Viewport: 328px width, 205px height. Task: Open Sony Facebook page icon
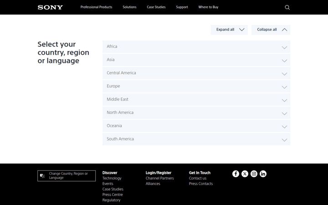click(x=236, y=174)
